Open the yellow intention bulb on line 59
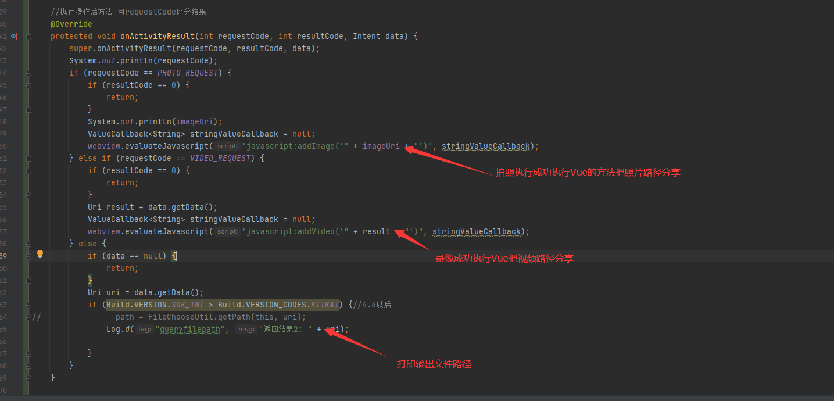 (40, 253)
